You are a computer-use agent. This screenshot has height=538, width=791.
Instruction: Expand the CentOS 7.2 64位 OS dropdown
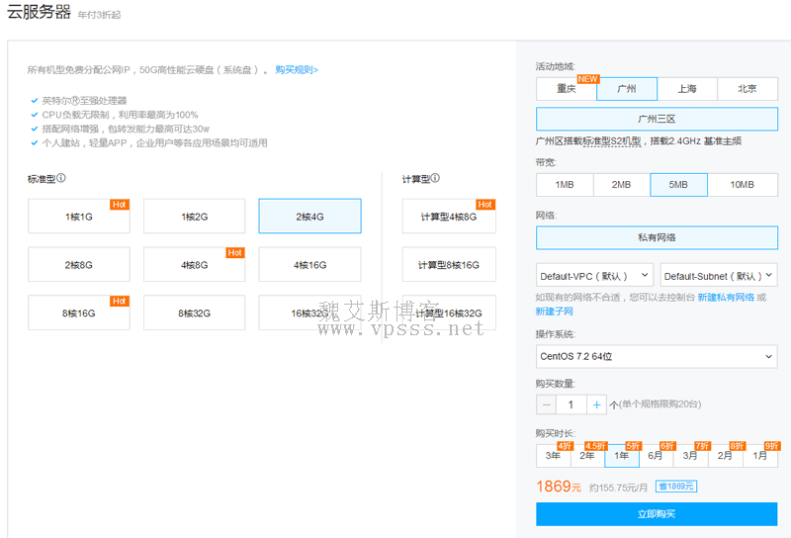click(x=657, y=356)
